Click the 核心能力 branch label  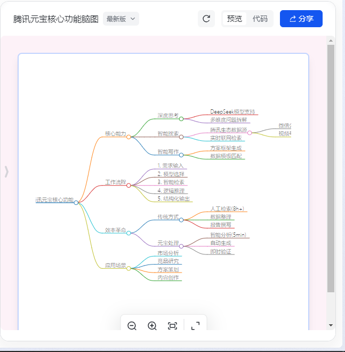(115, 134)
